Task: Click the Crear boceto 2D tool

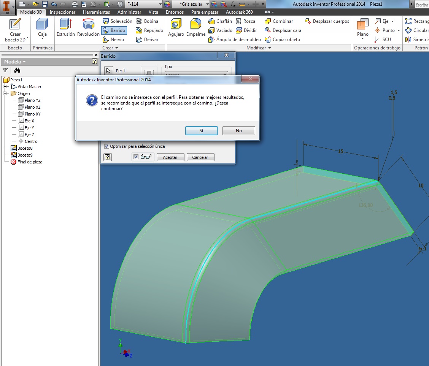Action: tap(15, 30)
